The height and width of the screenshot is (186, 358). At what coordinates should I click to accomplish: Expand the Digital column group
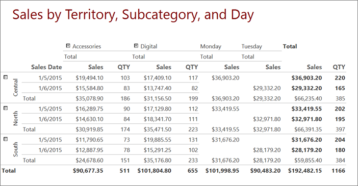(x=136, y=46)
